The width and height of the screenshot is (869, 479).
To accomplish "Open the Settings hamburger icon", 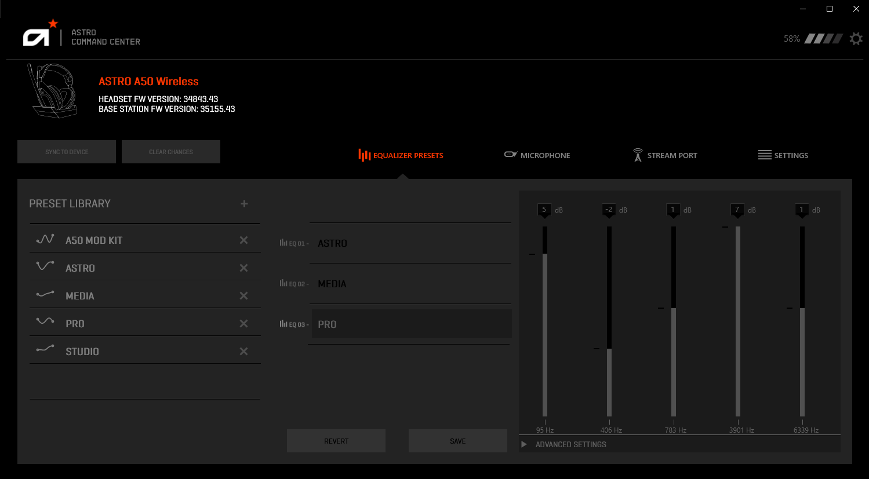I will (x=766, y=155).
